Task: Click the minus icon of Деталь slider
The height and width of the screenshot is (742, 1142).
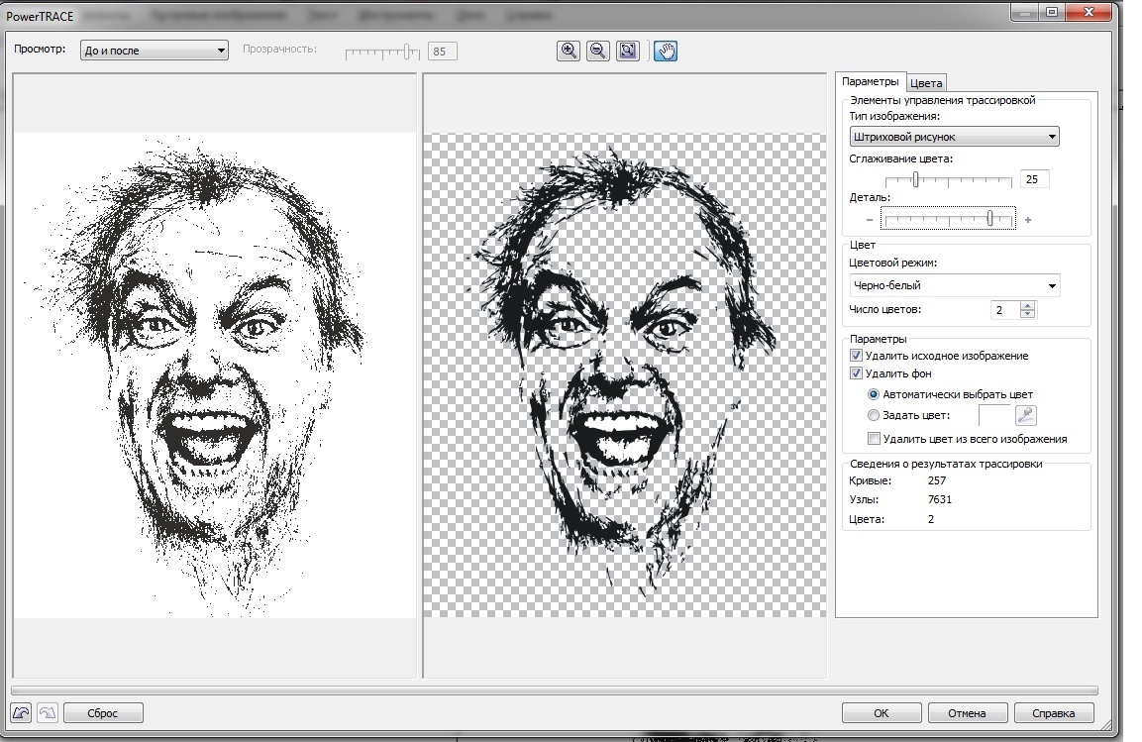Action: (869, 220)
